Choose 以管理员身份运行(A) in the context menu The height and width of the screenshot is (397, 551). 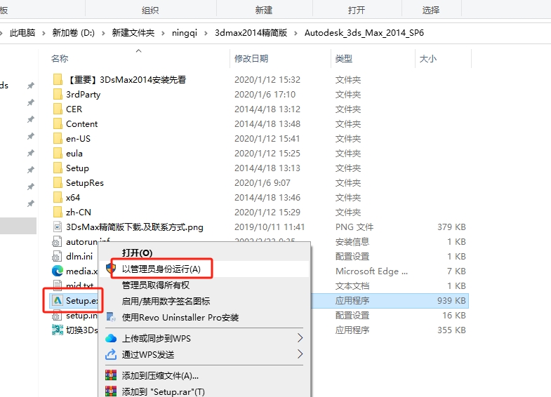point(161,269)
